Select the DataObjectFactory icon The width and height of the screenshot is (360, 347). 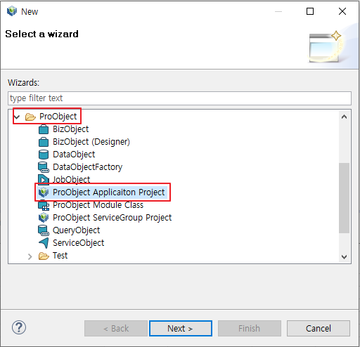click(x=44, y=167)
